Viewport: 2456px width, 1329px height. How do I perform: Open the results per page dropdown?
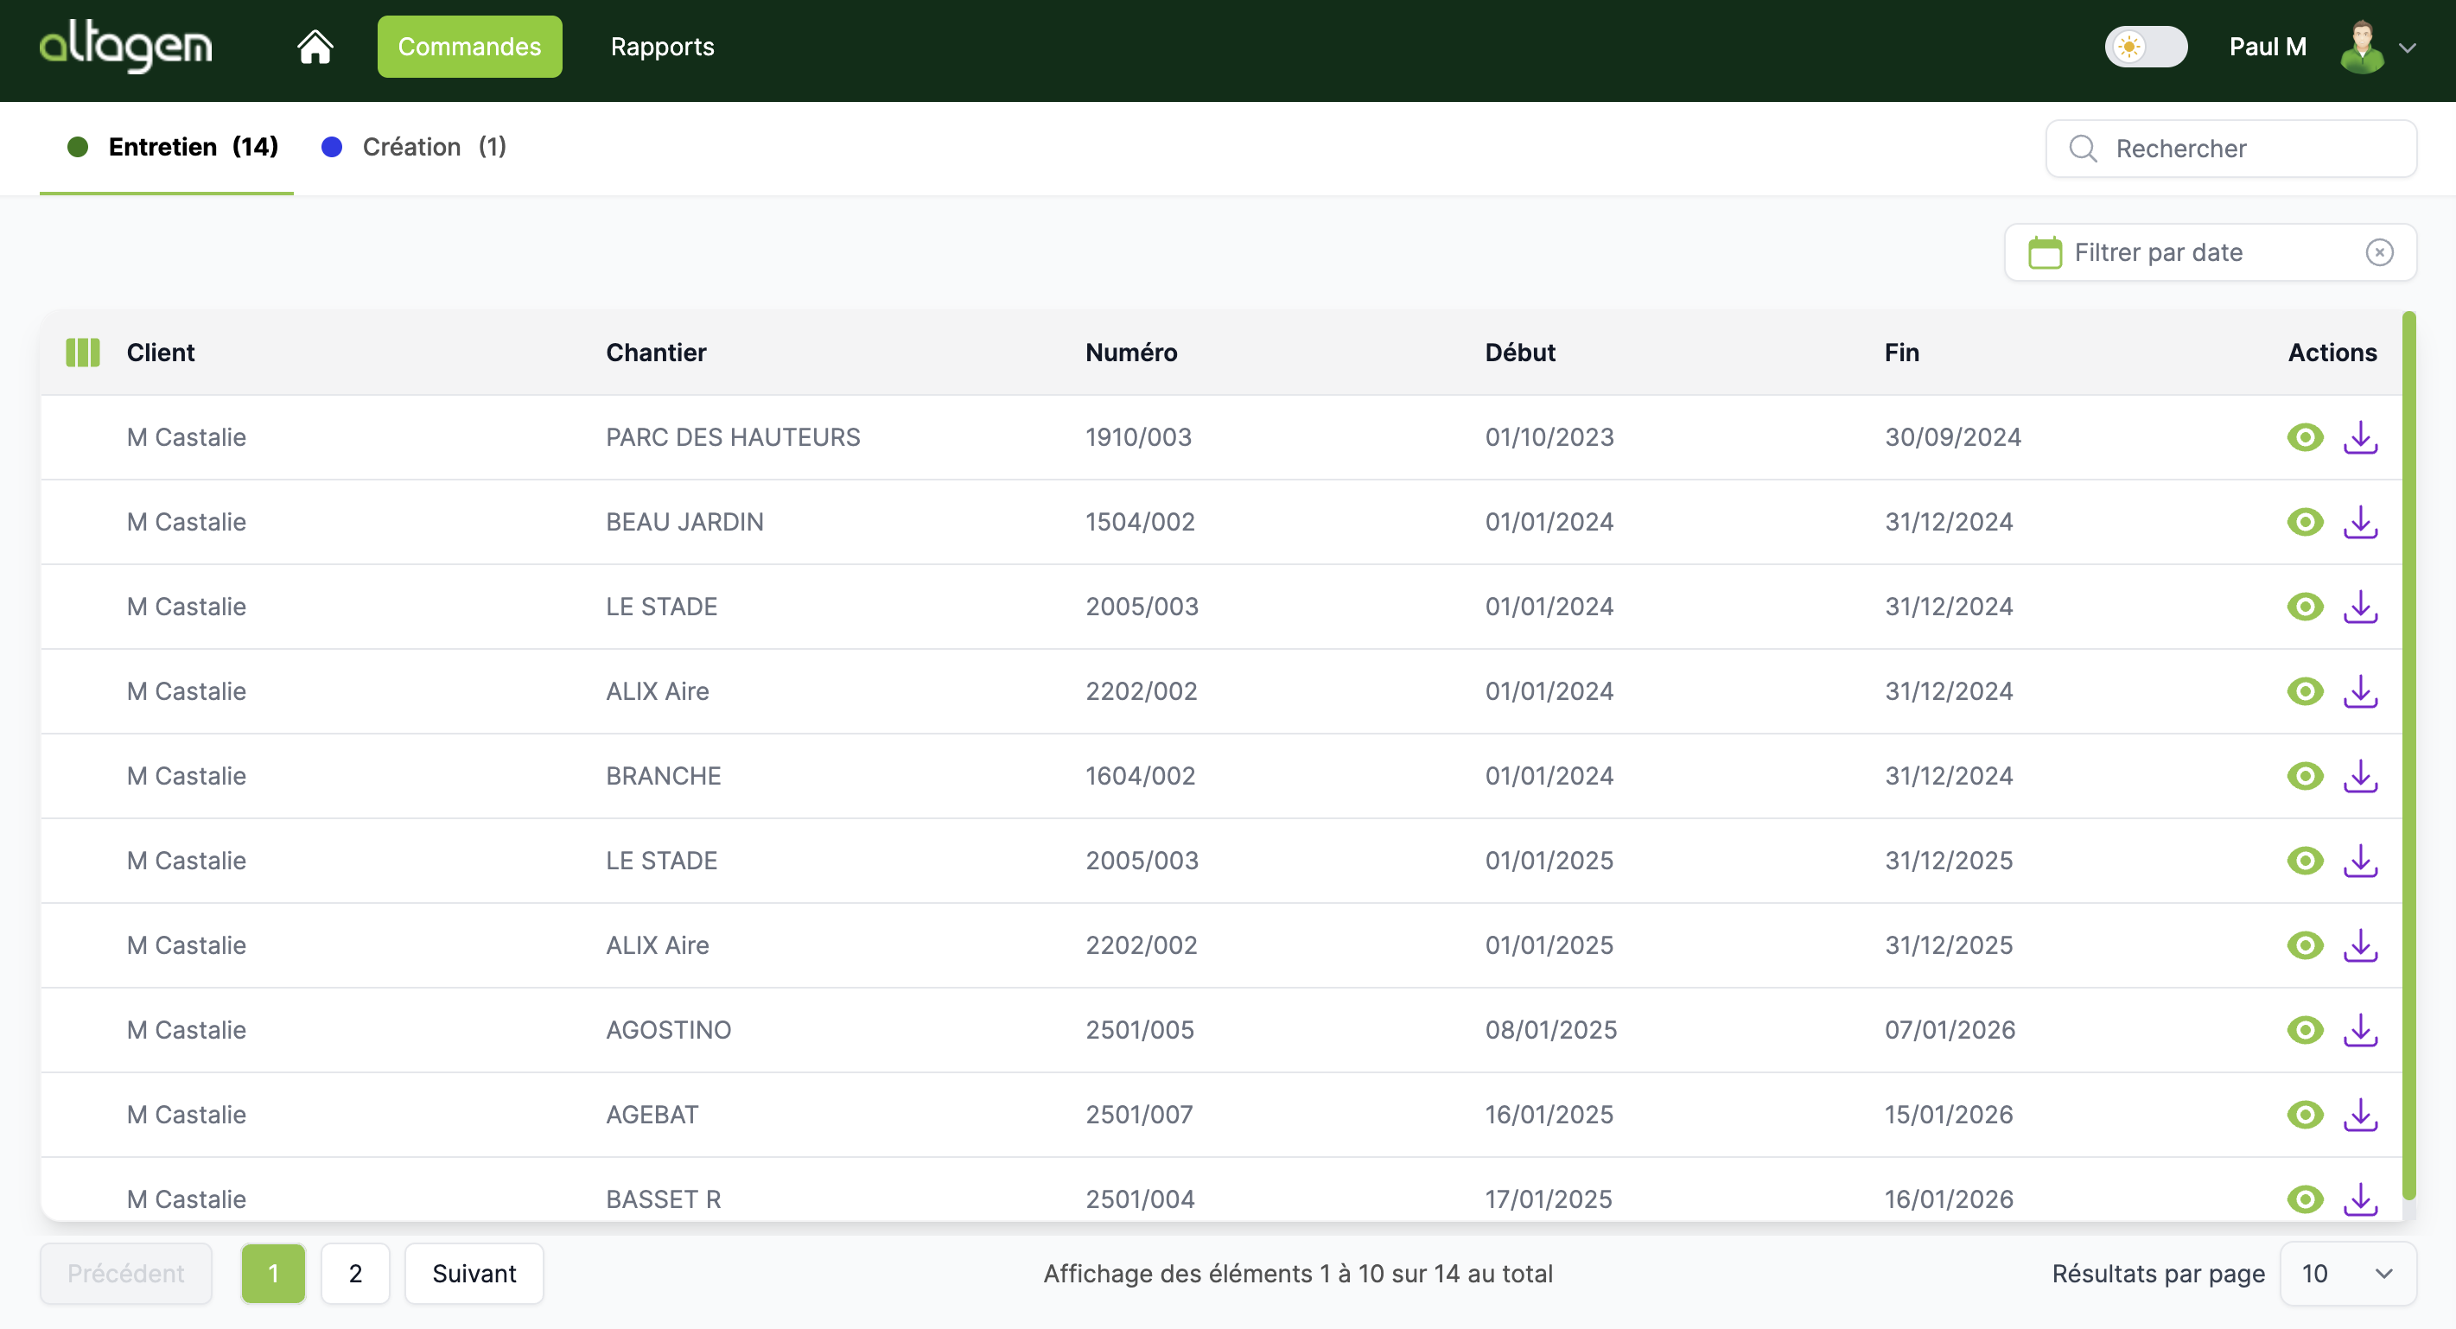pos(2347,1274)
